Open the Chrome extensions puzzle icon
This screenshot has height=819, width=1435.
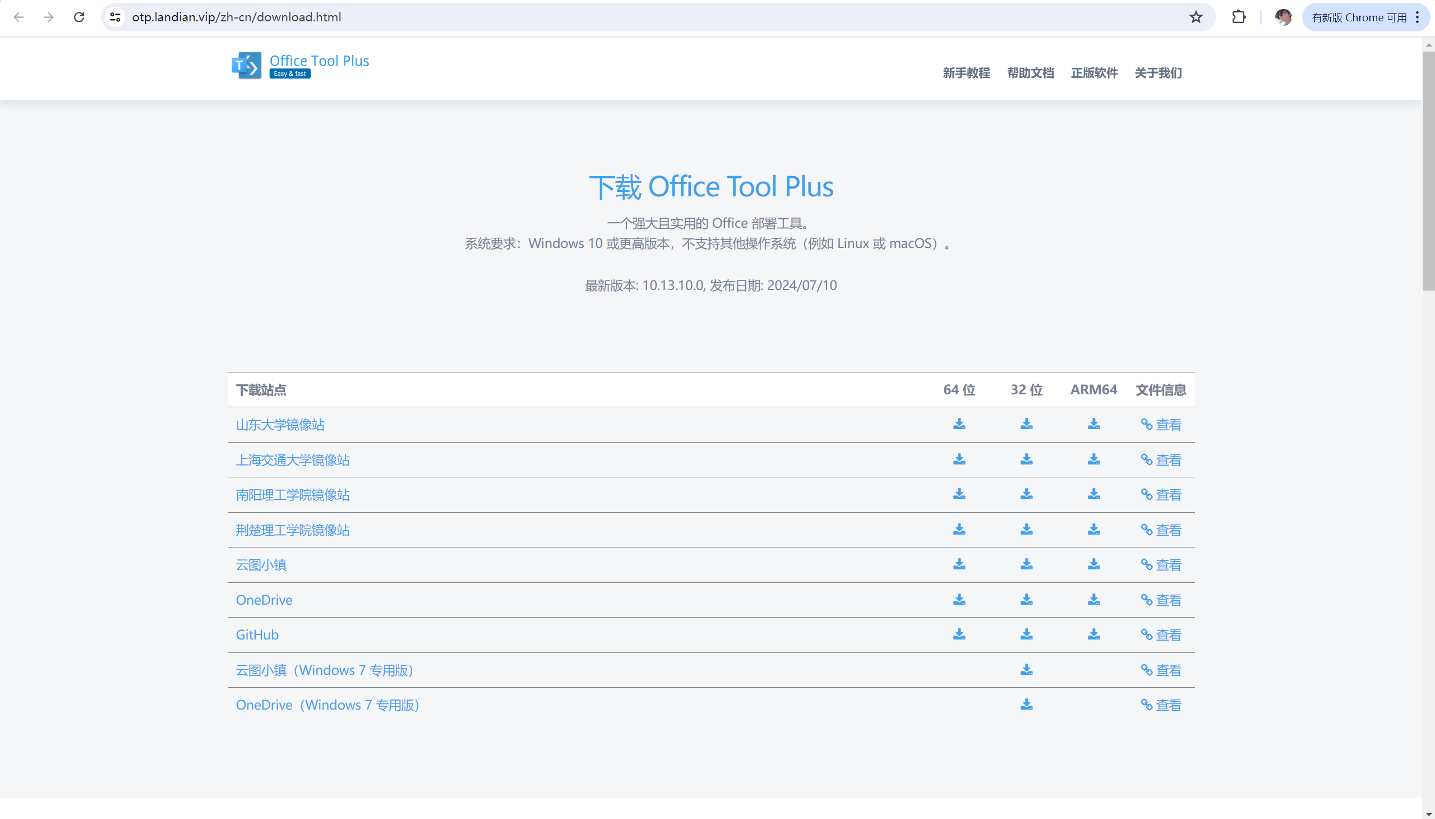point(1238,17)
